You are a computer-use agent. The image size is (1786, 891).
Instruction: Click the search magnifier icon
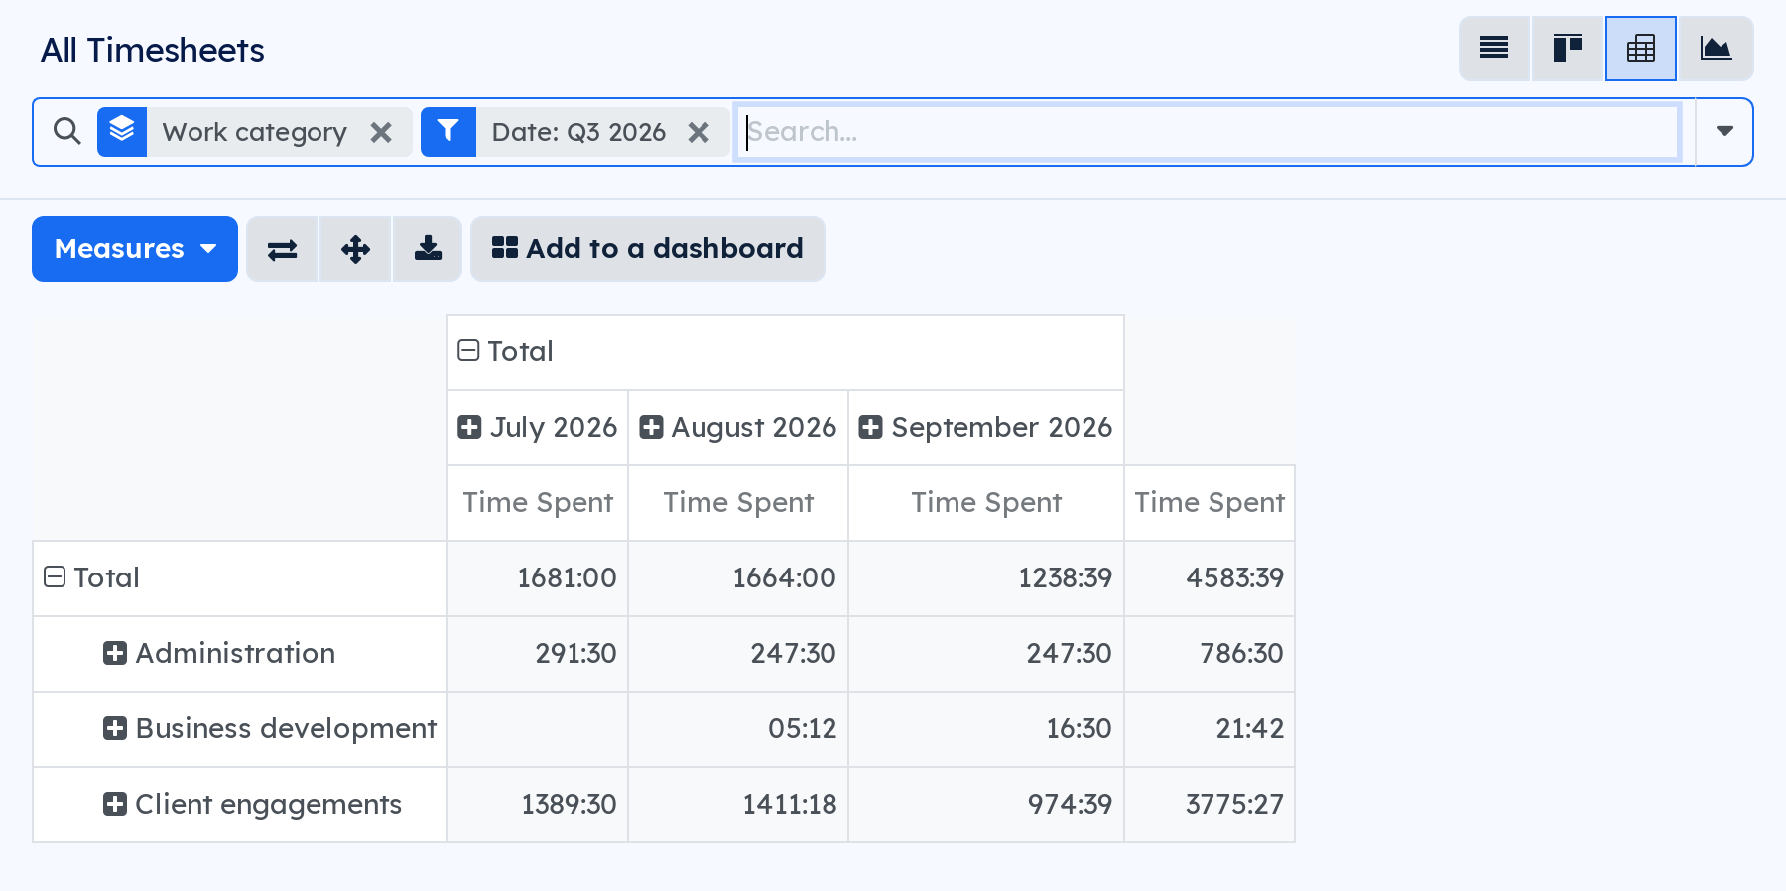click(66, 131)
